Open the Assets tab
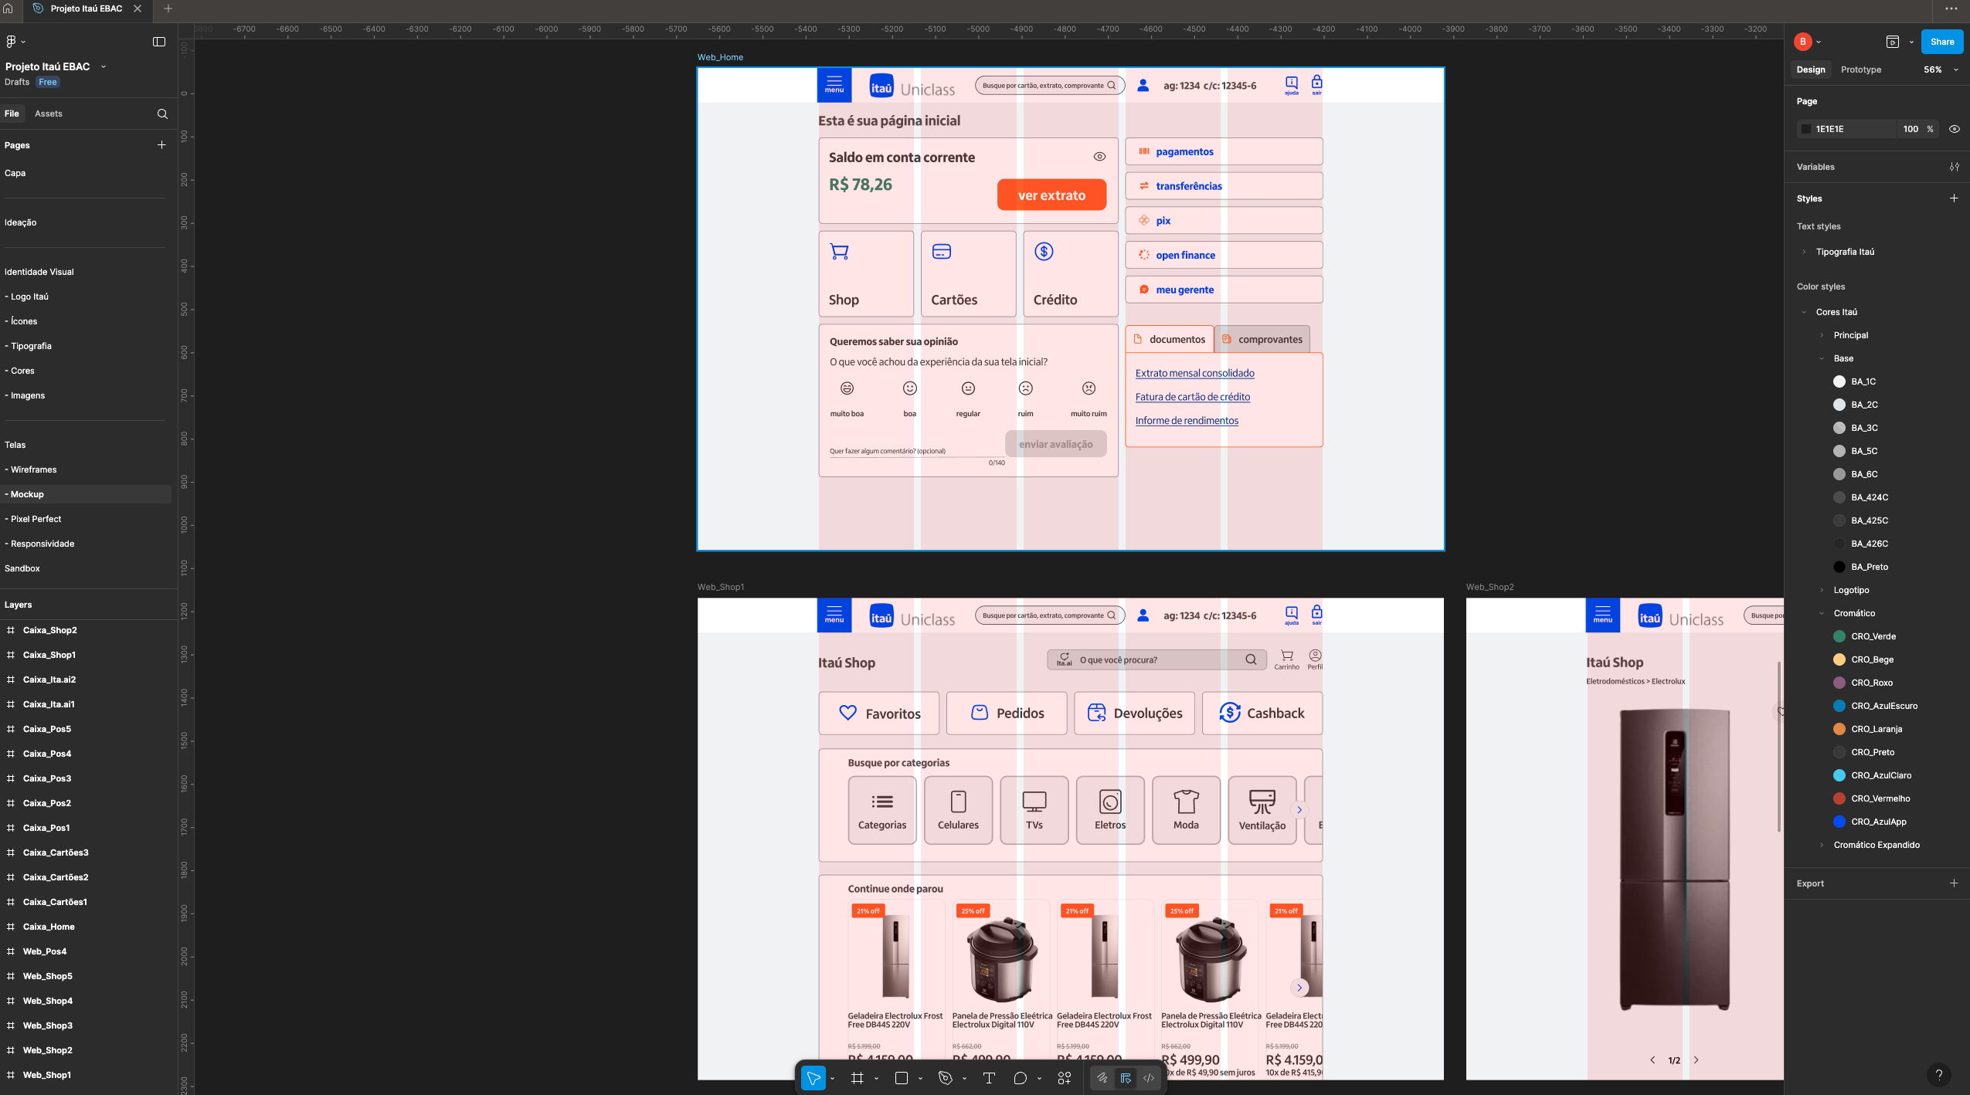The width and height of the screenshot is (1970, 1095). pyautogui.click(x=48, y=114)
